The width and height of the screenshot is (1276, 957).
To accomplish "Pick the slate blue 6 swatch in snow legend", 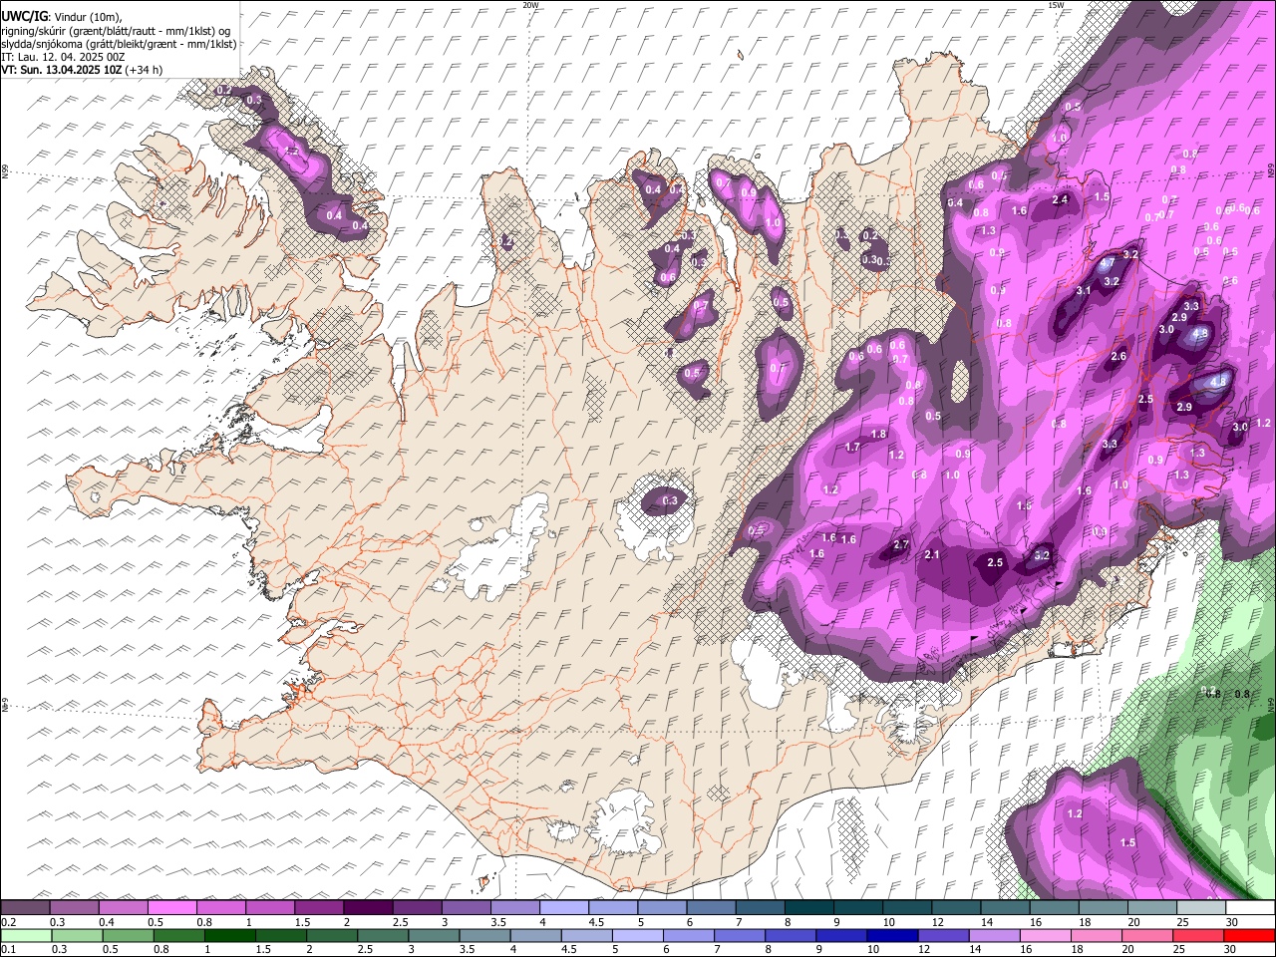I will [x=711, y=908].
